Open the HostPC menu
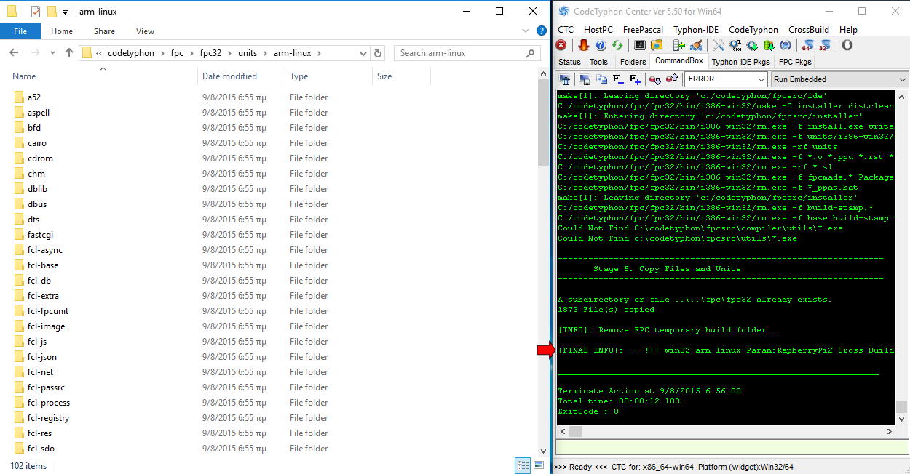Image resolution: width=910 pixels, height=474 pixels. click(x=598, y=30)
